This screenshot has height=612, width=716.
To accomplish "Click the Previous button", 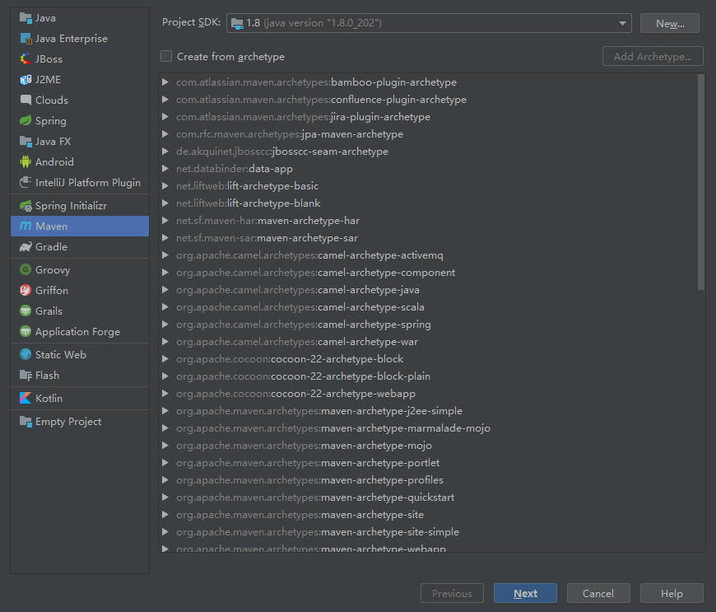I will [452, 593].
